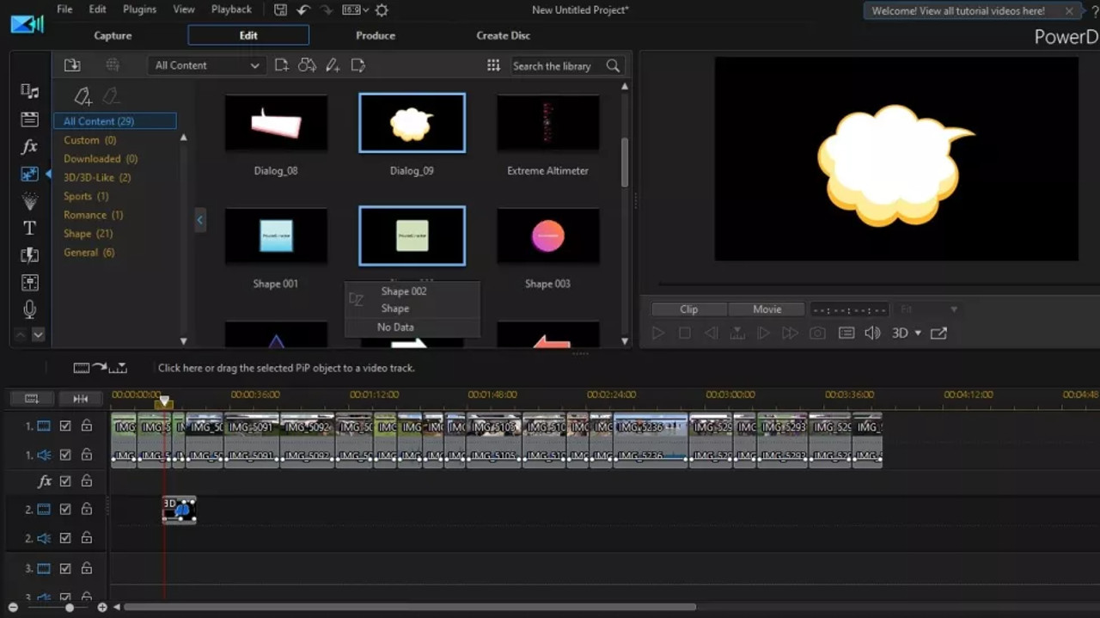Click the preview volume speaker icon
1100x618 pixels.
click(872, 333)
